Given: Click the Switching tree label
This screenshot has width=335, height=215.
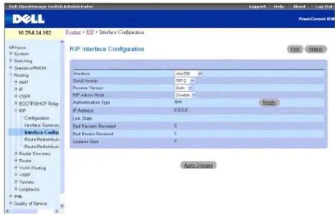Looking at the screenshot, I should pyautogui.click(x=23, y=61).
